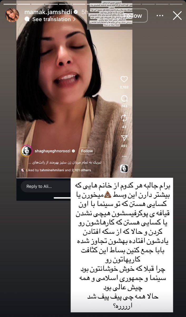
Task: Open the three-dot menu on reel
Action: (x=124, y=156)
